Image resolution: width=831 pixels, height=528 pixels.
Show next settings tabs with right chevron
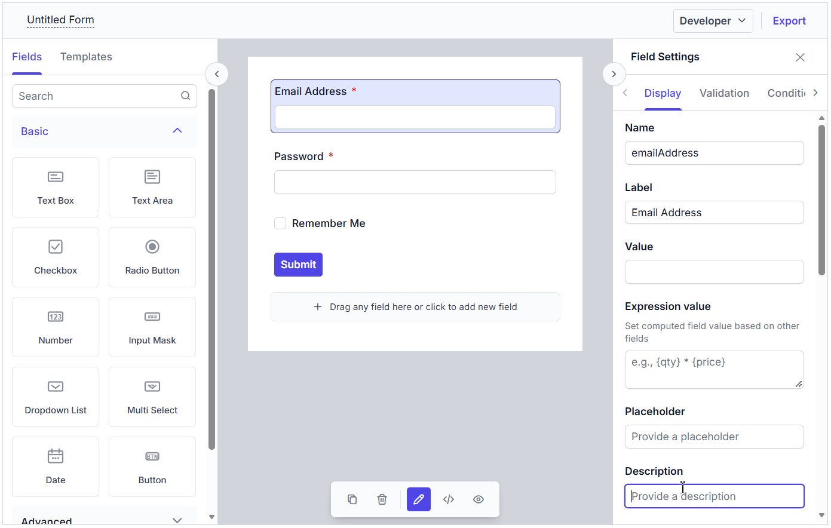click(815, 93)
